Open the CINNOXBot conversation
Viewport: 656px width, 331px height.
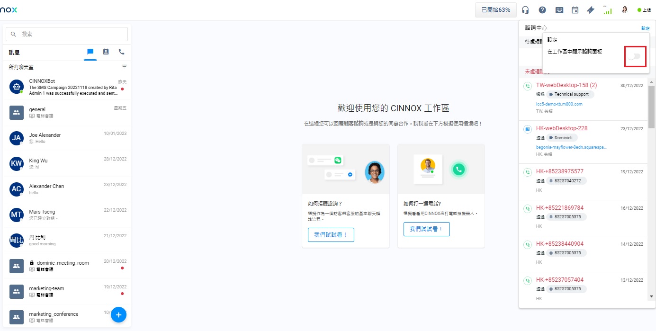point(67,87)
